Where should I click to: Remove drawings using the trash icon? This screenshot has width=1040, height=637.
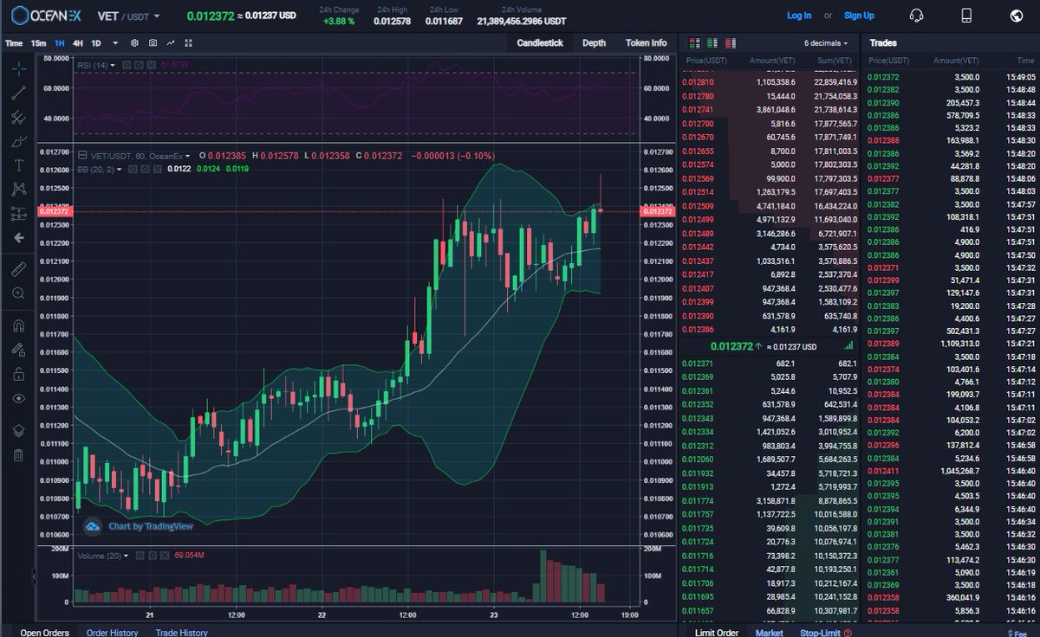[18, 454]
